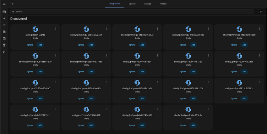The width and height of the screenshot is (267, 134).
Task: Click Shelly logo on Dining Room Lights
Action: 35,29
